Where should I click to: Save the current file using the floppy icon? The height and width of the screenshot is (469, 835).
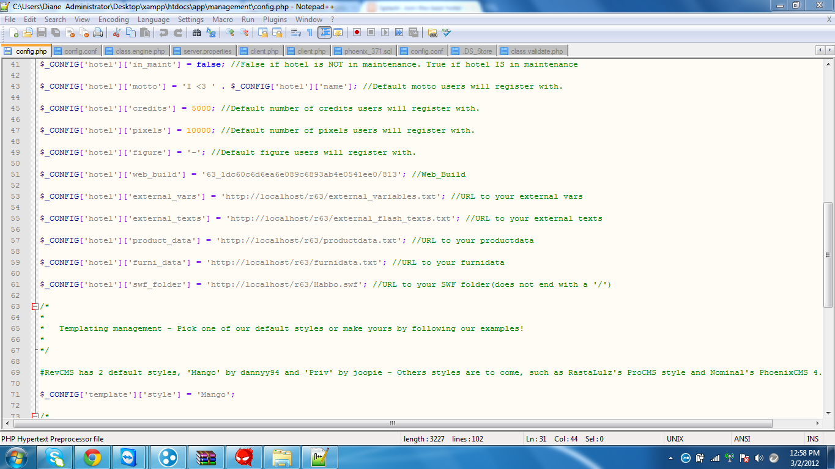pos(42,32)
